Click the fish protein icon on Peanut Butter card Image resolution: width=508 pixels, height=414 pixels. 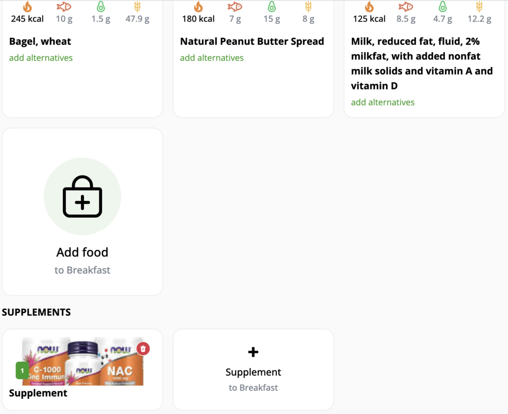(x=235, y=6)
